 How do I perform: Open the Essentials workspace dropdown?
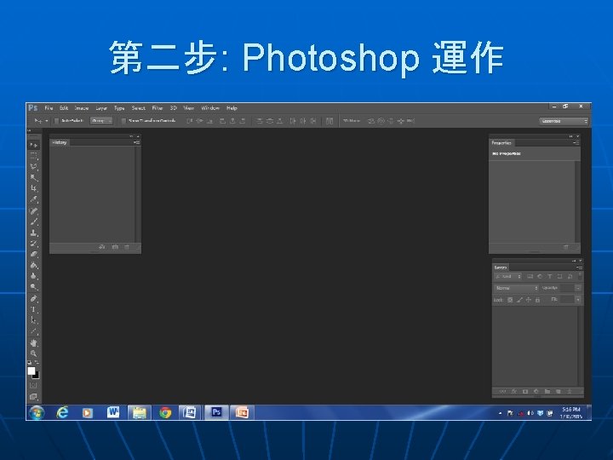click(x=564, y=121)
